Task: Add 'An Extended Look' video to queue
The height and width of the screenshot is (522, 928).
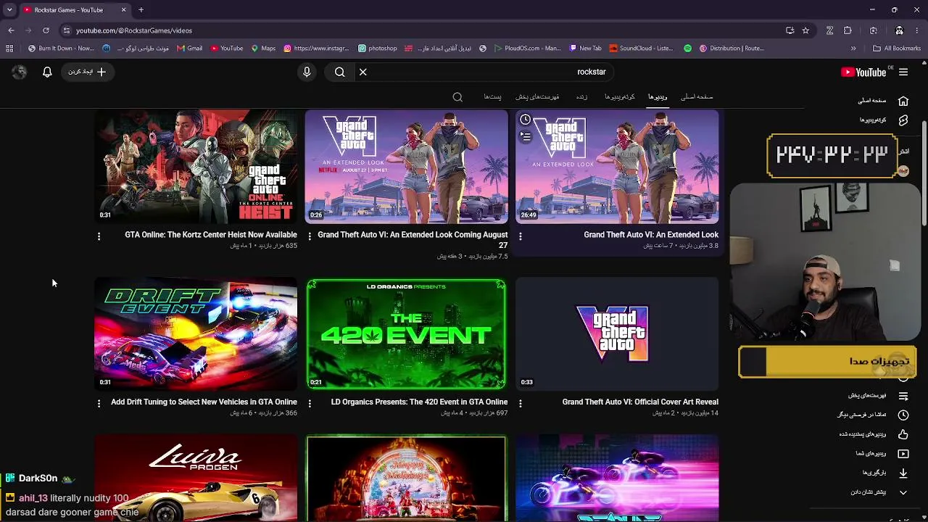Action: 526,136
